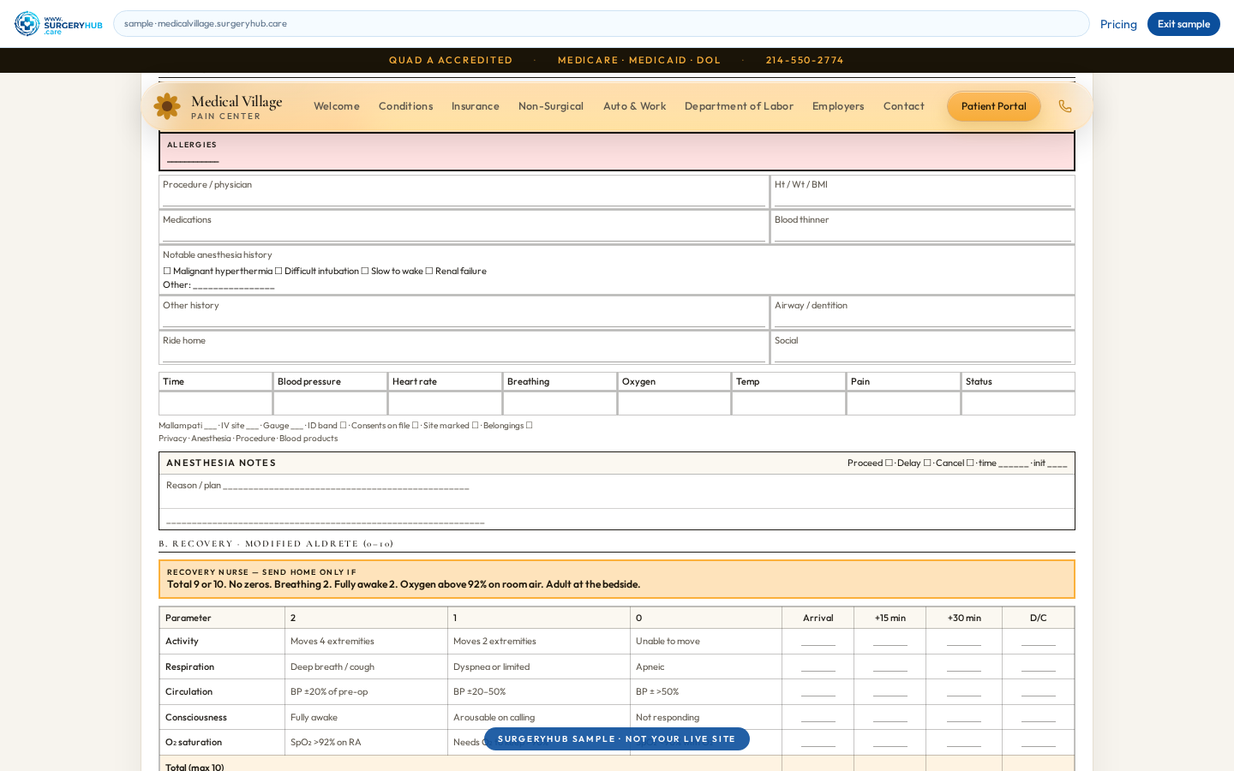
Task: Tick the Slow to wake checkbox
Action: (x=365, y=271)
